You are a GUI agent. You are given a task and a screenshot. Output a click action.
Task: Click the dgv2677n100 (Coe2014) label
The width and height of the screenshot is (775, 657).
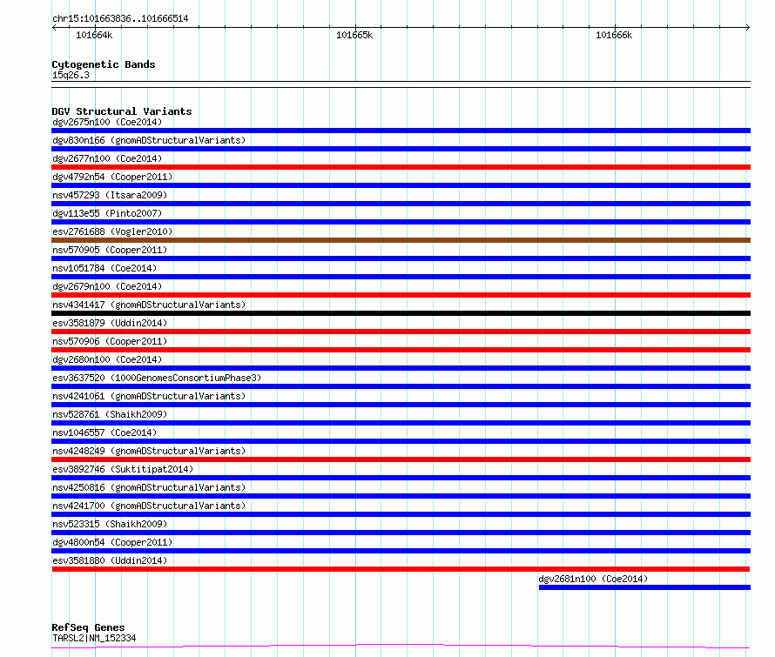[107, 158]
